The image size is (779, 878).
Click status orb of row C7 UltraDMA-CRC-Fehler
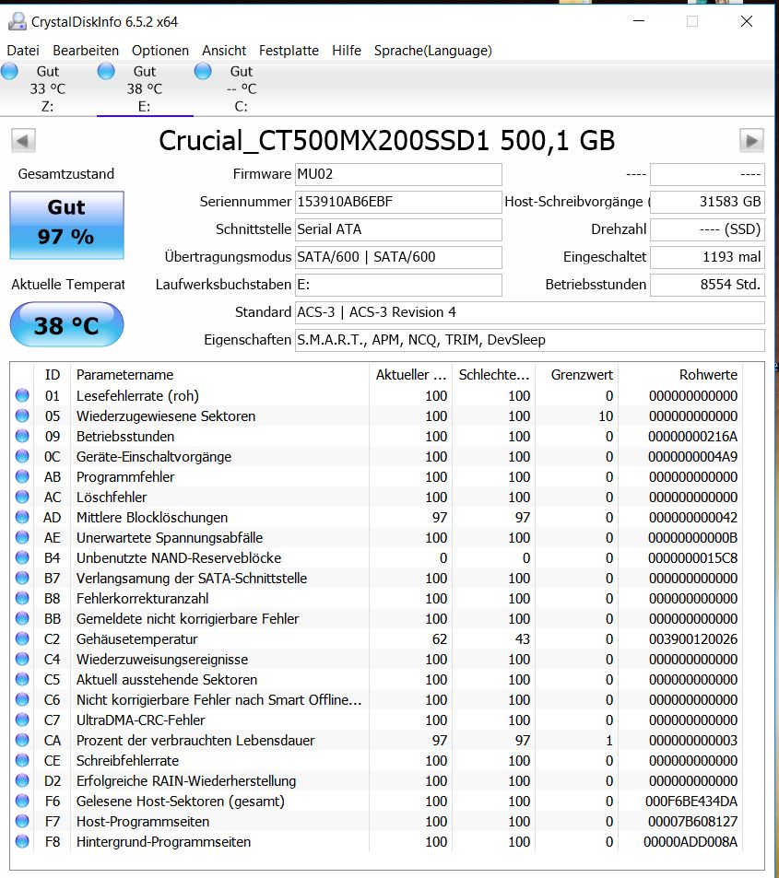point(22,720)
